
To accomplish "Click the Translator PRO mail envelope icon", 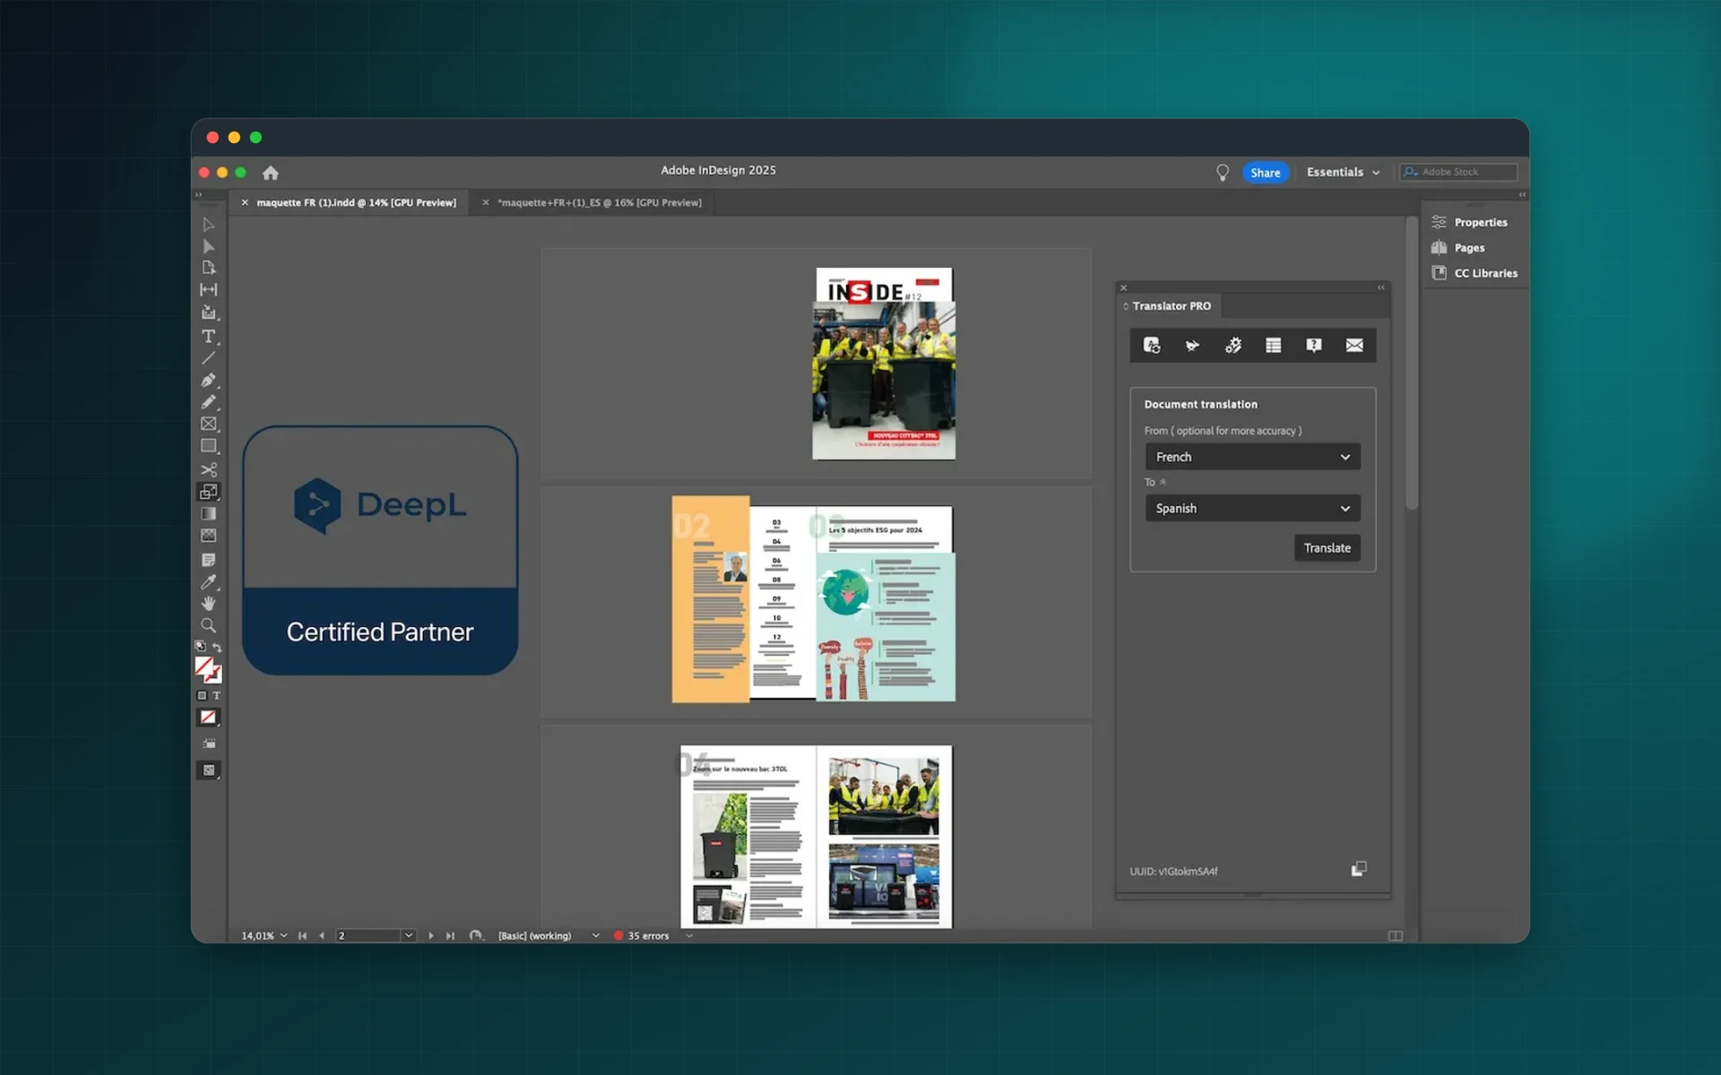I will pyautogui.click(x=1354, y=346).
